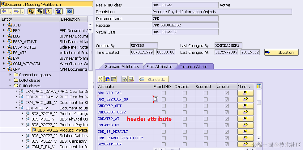Toggle Required checkbox for CHECKED_OUT

(x=206, y=106)
